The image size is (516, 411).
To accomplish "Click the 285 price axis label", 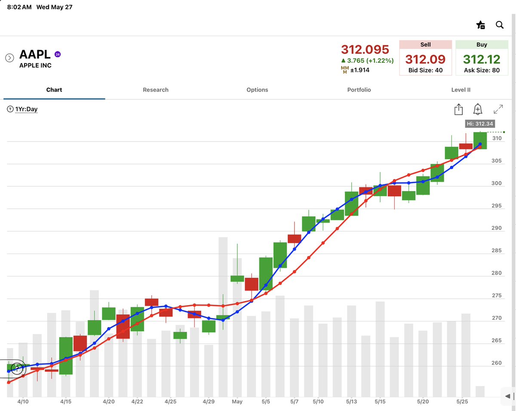I will (x=497, y=250).
